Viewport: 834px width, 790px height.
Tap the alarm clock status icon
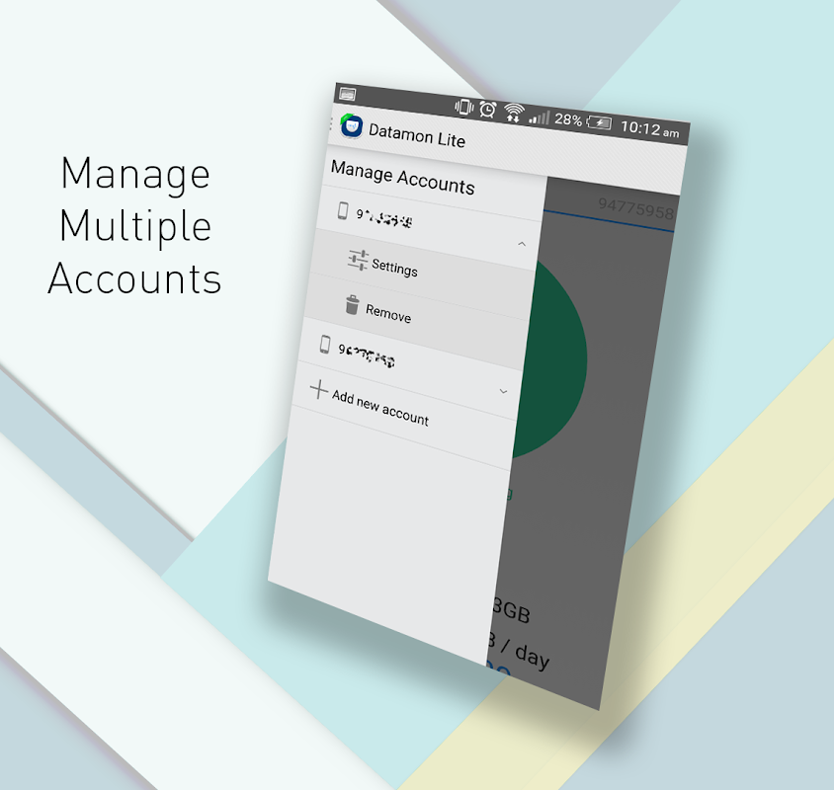[x=488, y=110]
